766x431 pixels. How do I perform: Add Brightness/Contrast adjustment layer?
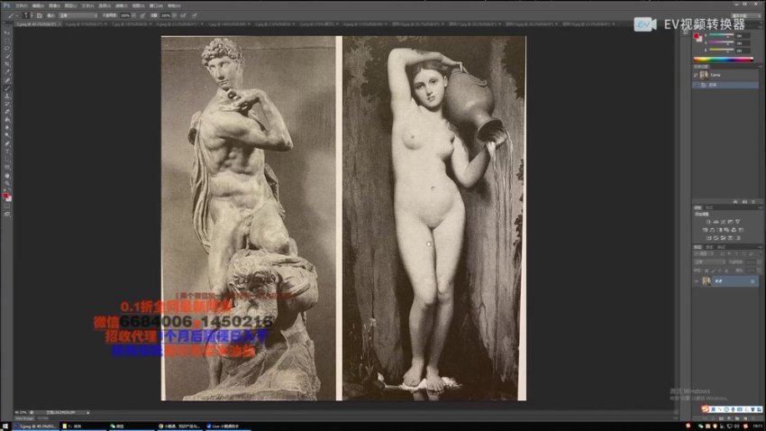[709, 222]
